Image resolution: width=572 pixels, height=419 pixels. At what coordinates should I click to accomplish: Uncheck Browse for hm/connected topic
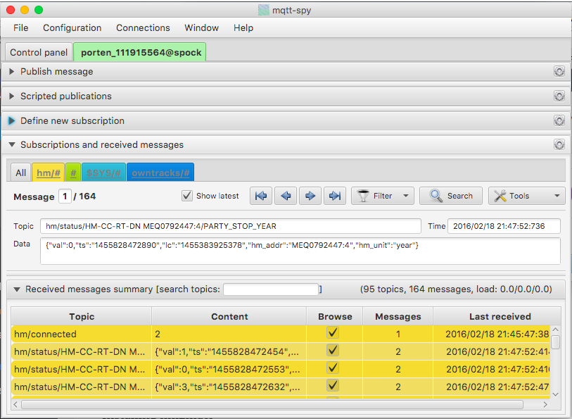pyautogui.click(x=333, y=333)
